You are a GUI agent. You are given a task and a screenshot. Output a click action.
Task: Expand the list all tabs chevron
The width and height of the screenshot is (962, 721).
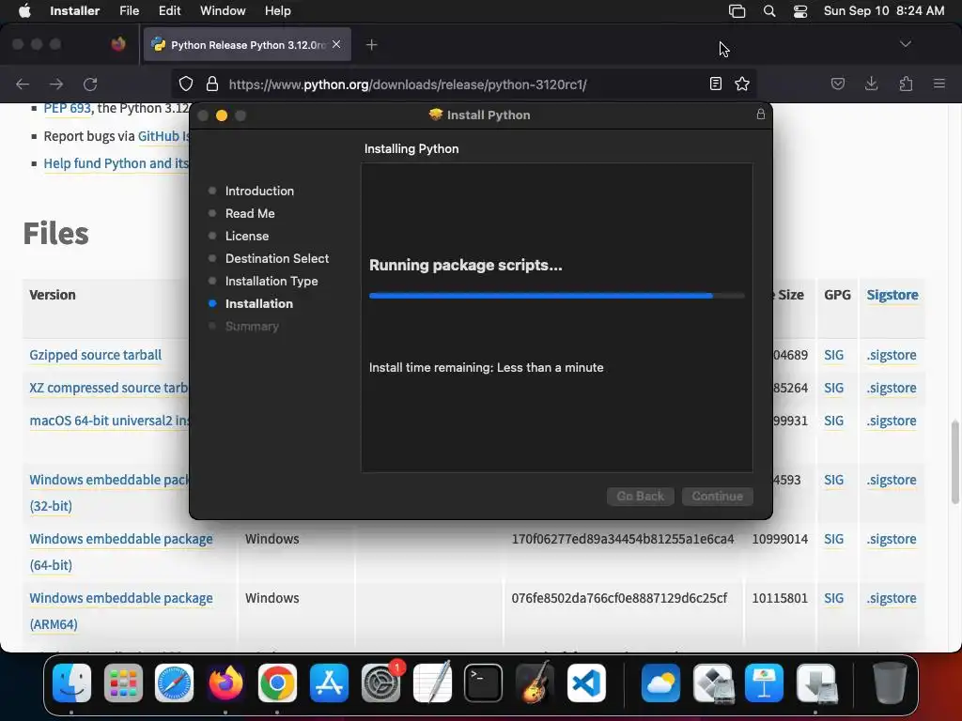905,44
